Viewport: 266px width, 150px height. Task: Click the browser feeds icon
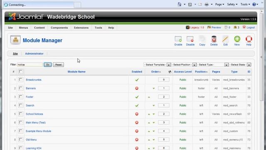click(190, 5)
